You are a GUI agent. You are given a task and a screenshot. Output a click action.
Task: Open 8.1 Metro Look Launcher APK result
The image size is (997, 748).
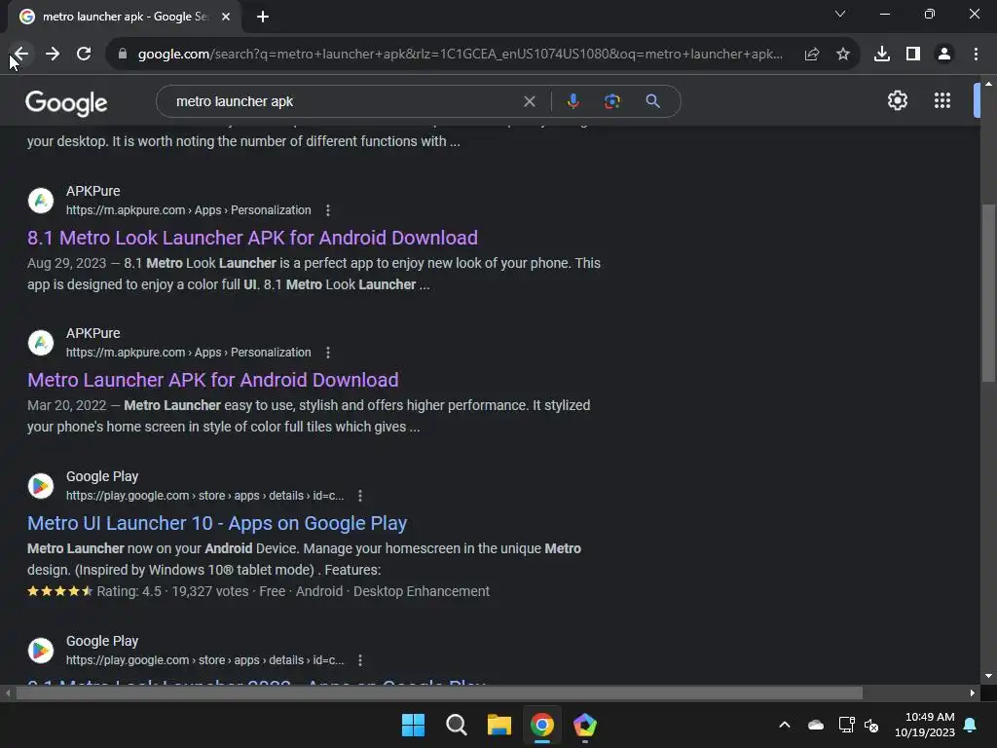tap(252, 238)
